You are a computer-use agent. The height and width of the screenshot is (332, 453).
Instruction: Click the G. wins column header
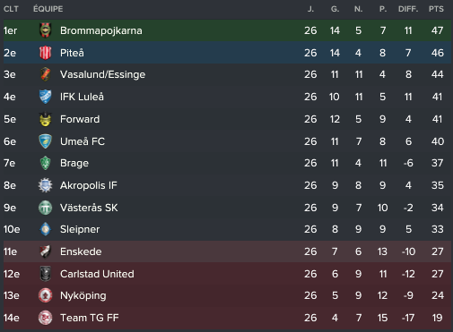point(335,9)
